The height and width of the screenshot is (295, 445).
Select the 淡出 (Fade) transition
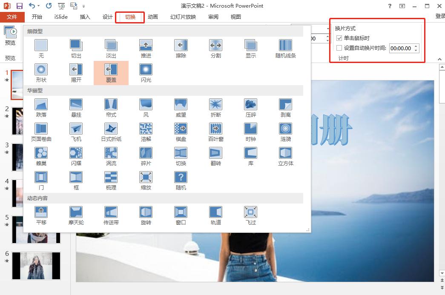(111, 49)
